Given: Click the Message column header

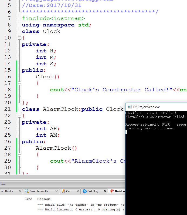Looking at the screenshot, I should 44,199.
